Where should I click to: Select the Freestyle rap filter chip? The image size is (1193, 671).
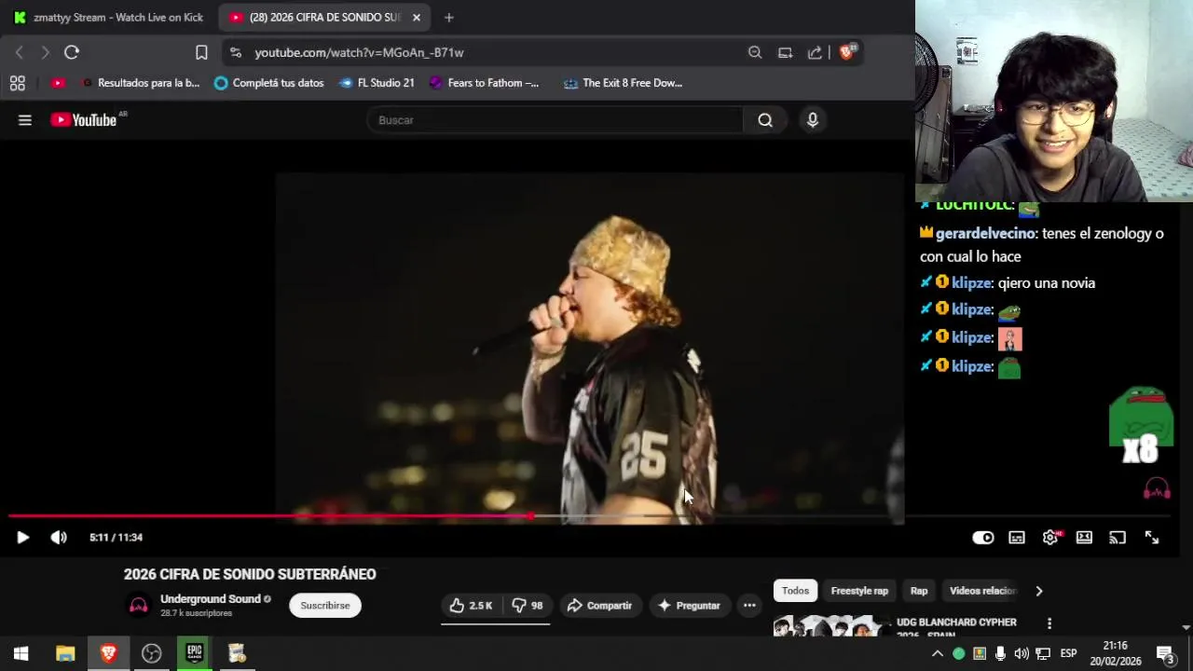click(x=859, y=590)
